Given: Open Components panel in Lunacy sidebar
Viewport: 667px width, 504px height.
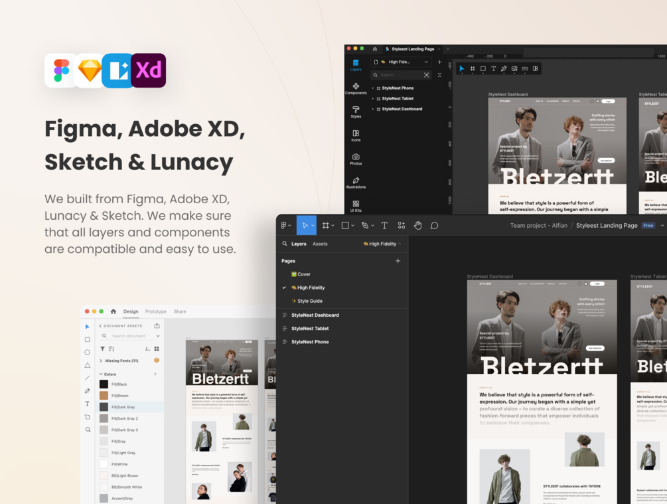Looking at the screenshot, I should click(356, 88).
